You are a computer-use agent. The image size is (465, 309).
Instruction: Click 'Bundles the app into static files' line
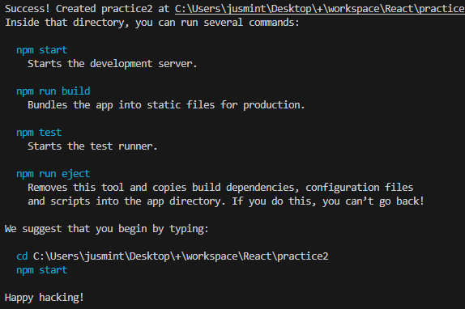coord(166,105)
